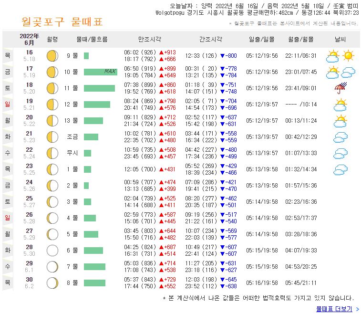Click the moon phase icon for June 25
The image size is (361, 314).
[x=52, y=202]
